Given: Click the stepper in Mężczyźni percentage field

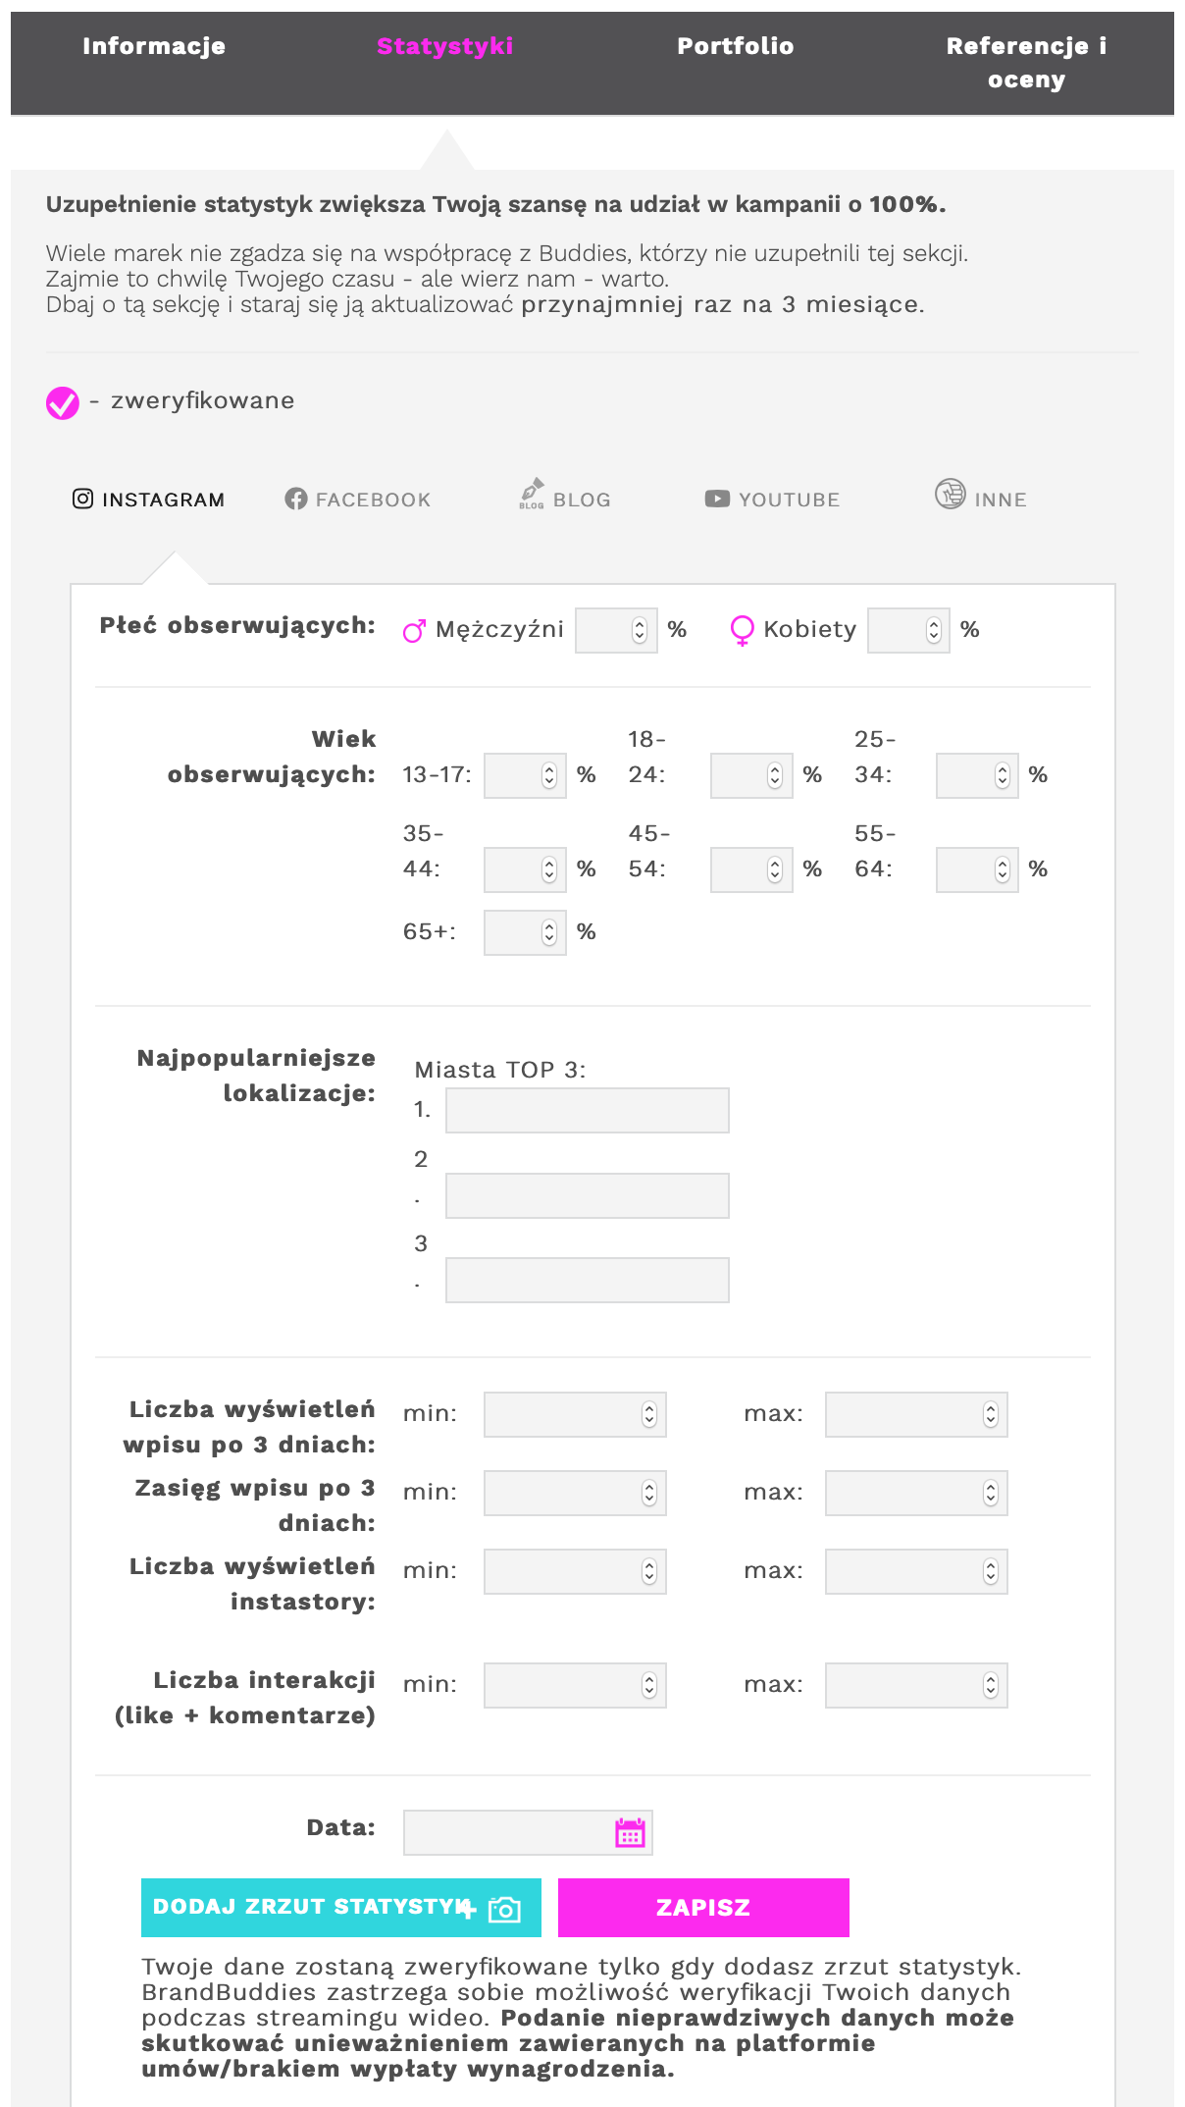Looking at the screenshot, I should point(640,630).
